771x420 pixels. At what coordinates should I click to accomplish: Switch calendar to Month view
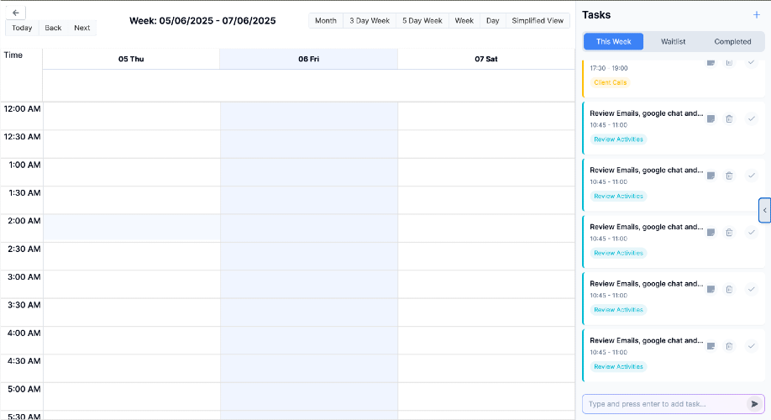326,21
